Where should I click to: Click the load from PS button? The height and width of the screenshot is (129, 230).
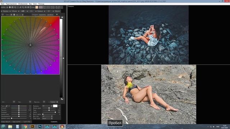click(x=16, y=122)
